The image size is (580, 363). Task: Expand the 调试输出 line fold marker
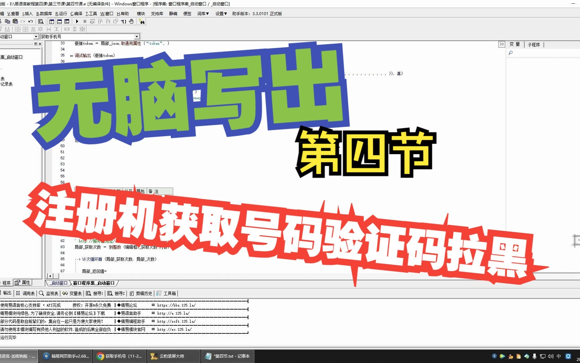[x=71, y=56]
